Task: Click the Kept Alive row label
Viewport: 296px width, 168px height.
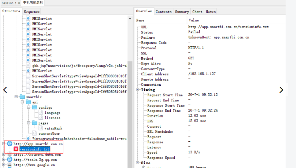Action: click(x=151, y=64)
